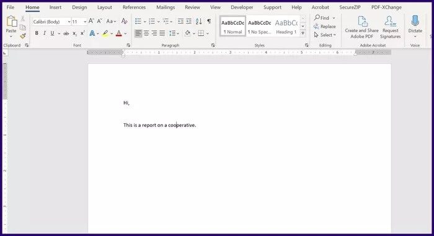
Task: Switch to the References tab
Action: (134, 7)
